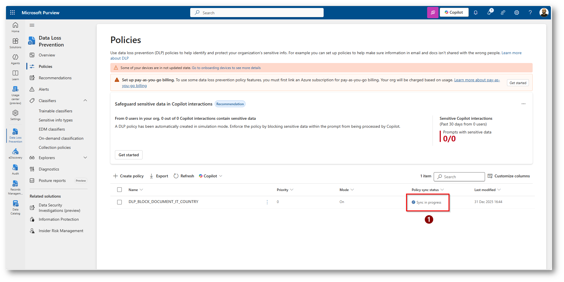The height and width of the screenshot is (282, 564).
Task: Sort by the Name column
Action: click(136, 190)
